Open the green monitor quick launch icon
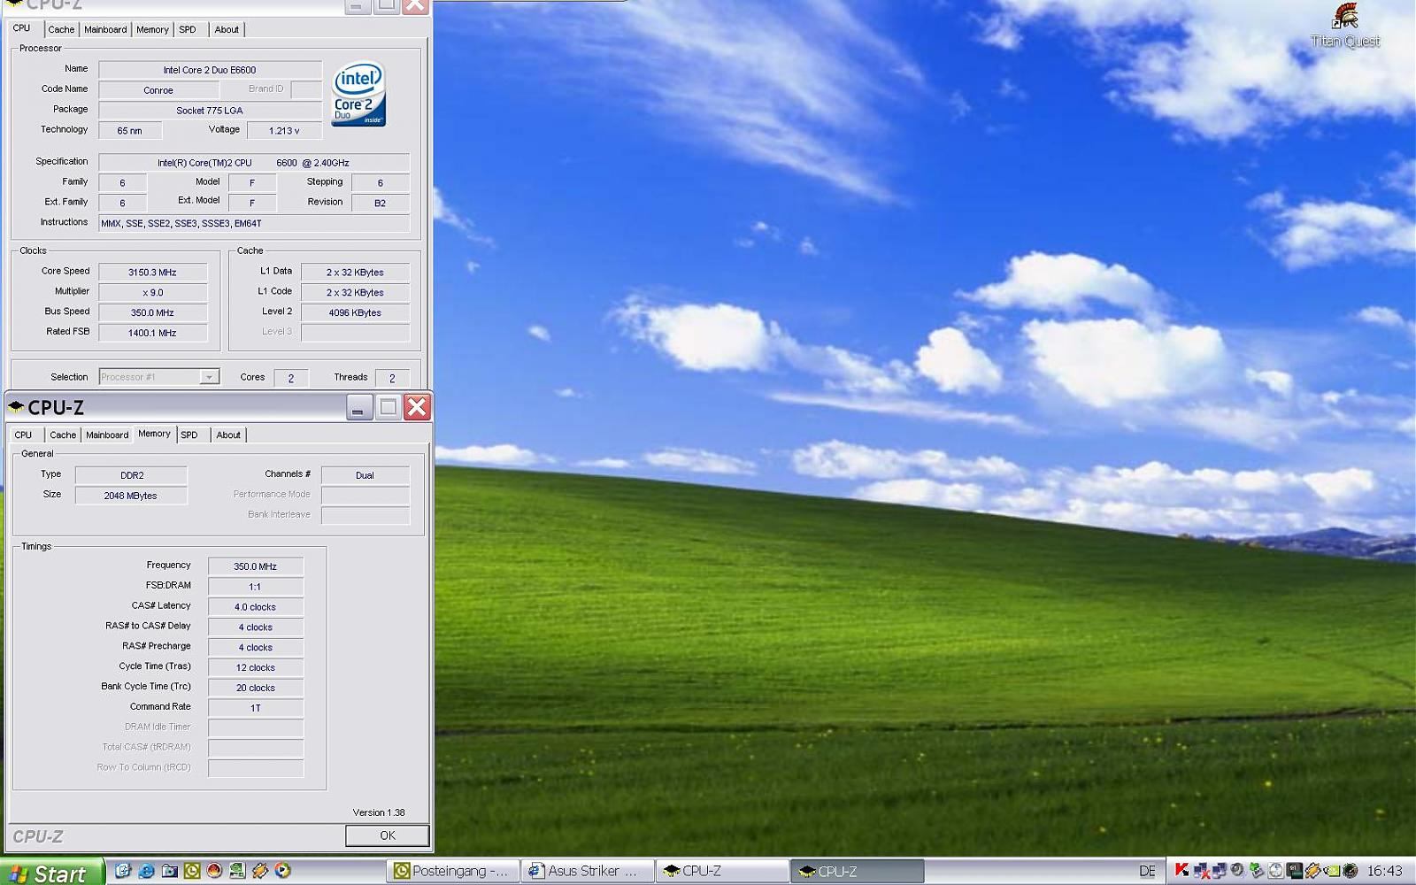The width and height of the screenshot is (1416, 885). (x=237, y=871)
